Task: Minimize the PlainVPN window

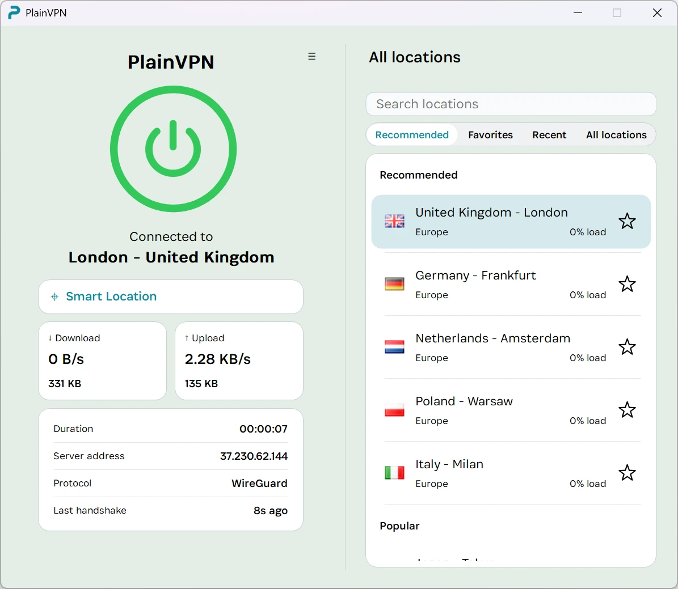Action: coord(578,12)
